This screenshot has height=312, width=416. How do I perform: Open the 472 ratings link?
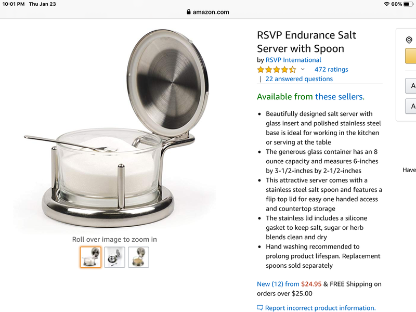point(331,70)
